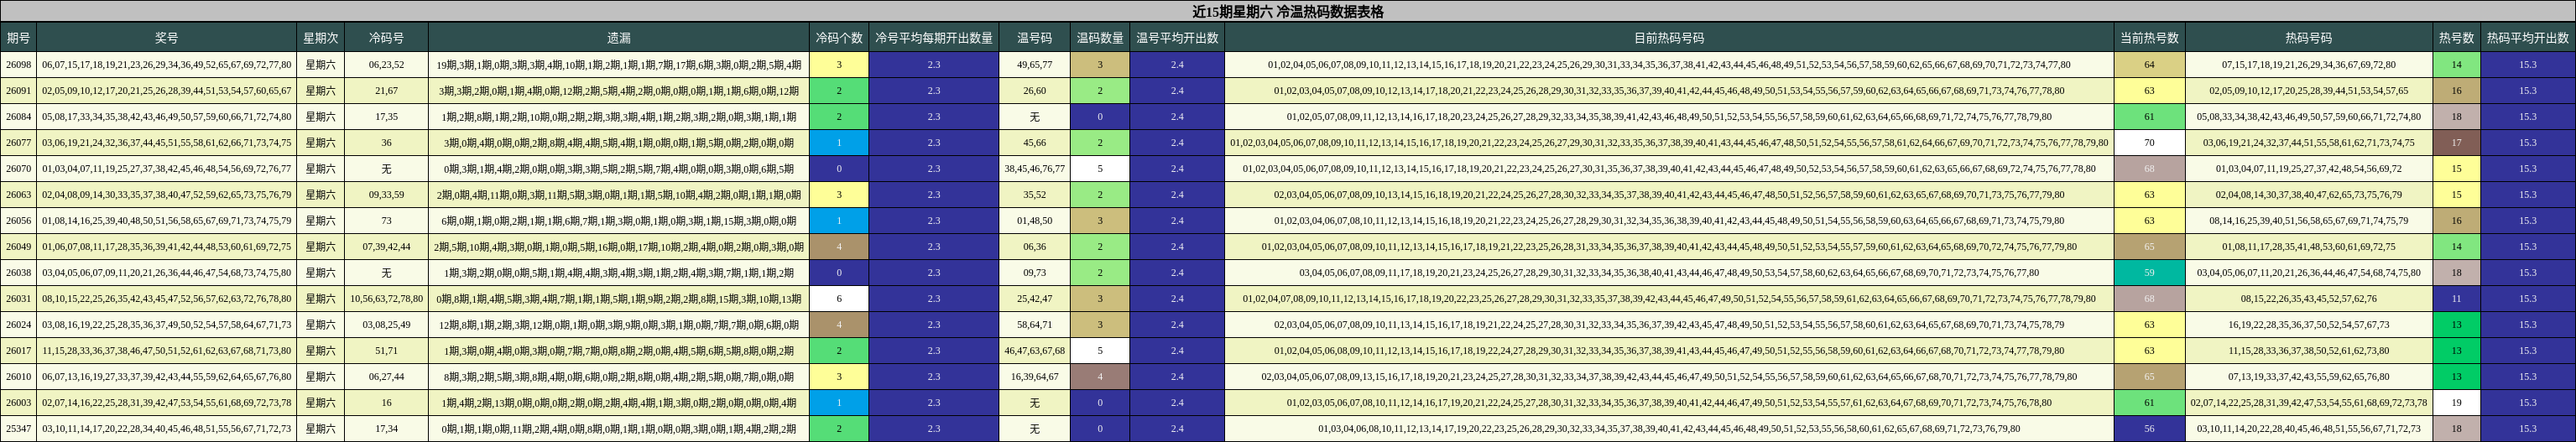2576x442 pixels.
Task: Select the omission cell in row 26091
Action: click(x=618, y=91)
